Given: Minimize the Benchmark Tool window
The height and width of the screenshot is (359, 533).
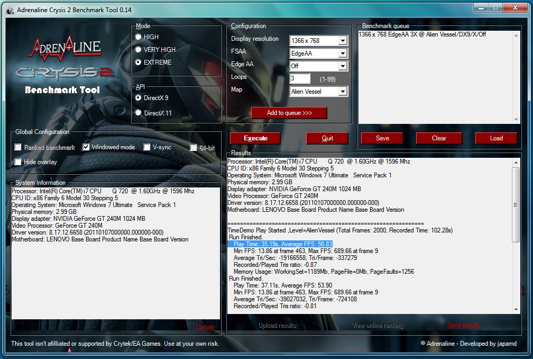Looking at the screenshot, I should (481, 7).
